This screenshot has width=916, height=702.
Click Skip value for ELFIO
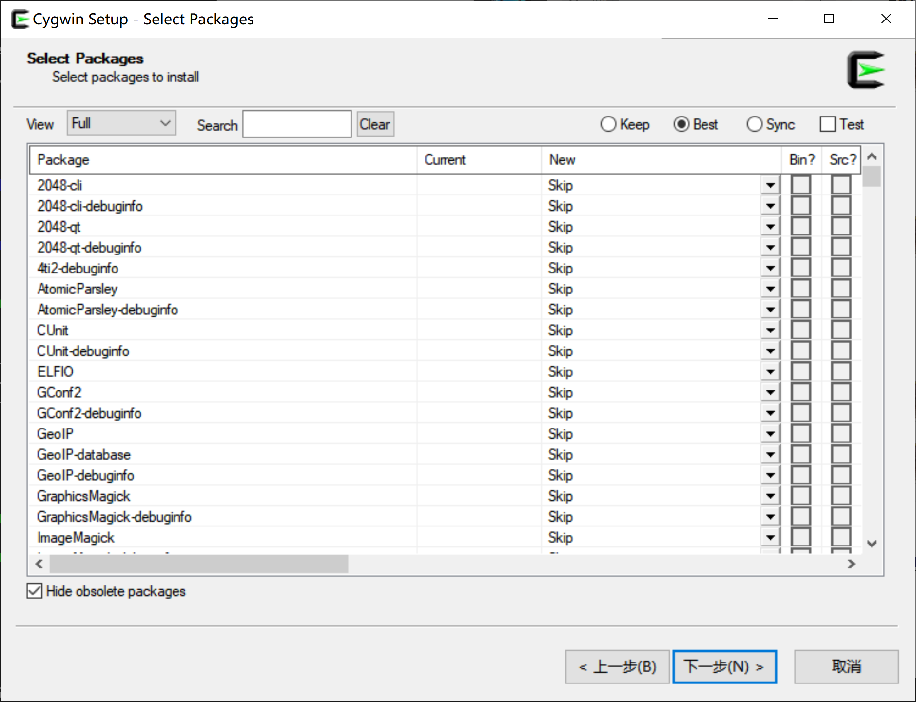(560, 372)
